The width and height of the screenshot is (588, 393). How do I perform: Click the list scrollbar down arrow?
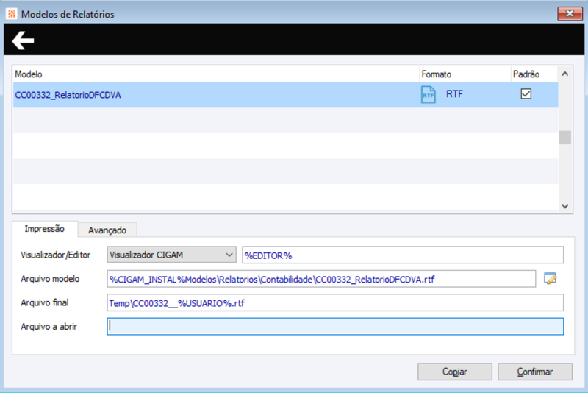pos(565,206)
